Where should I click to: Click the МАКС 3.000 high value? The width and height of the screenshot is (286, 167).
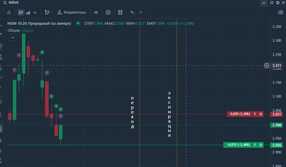pyautogui.click(x=114, y=23)
